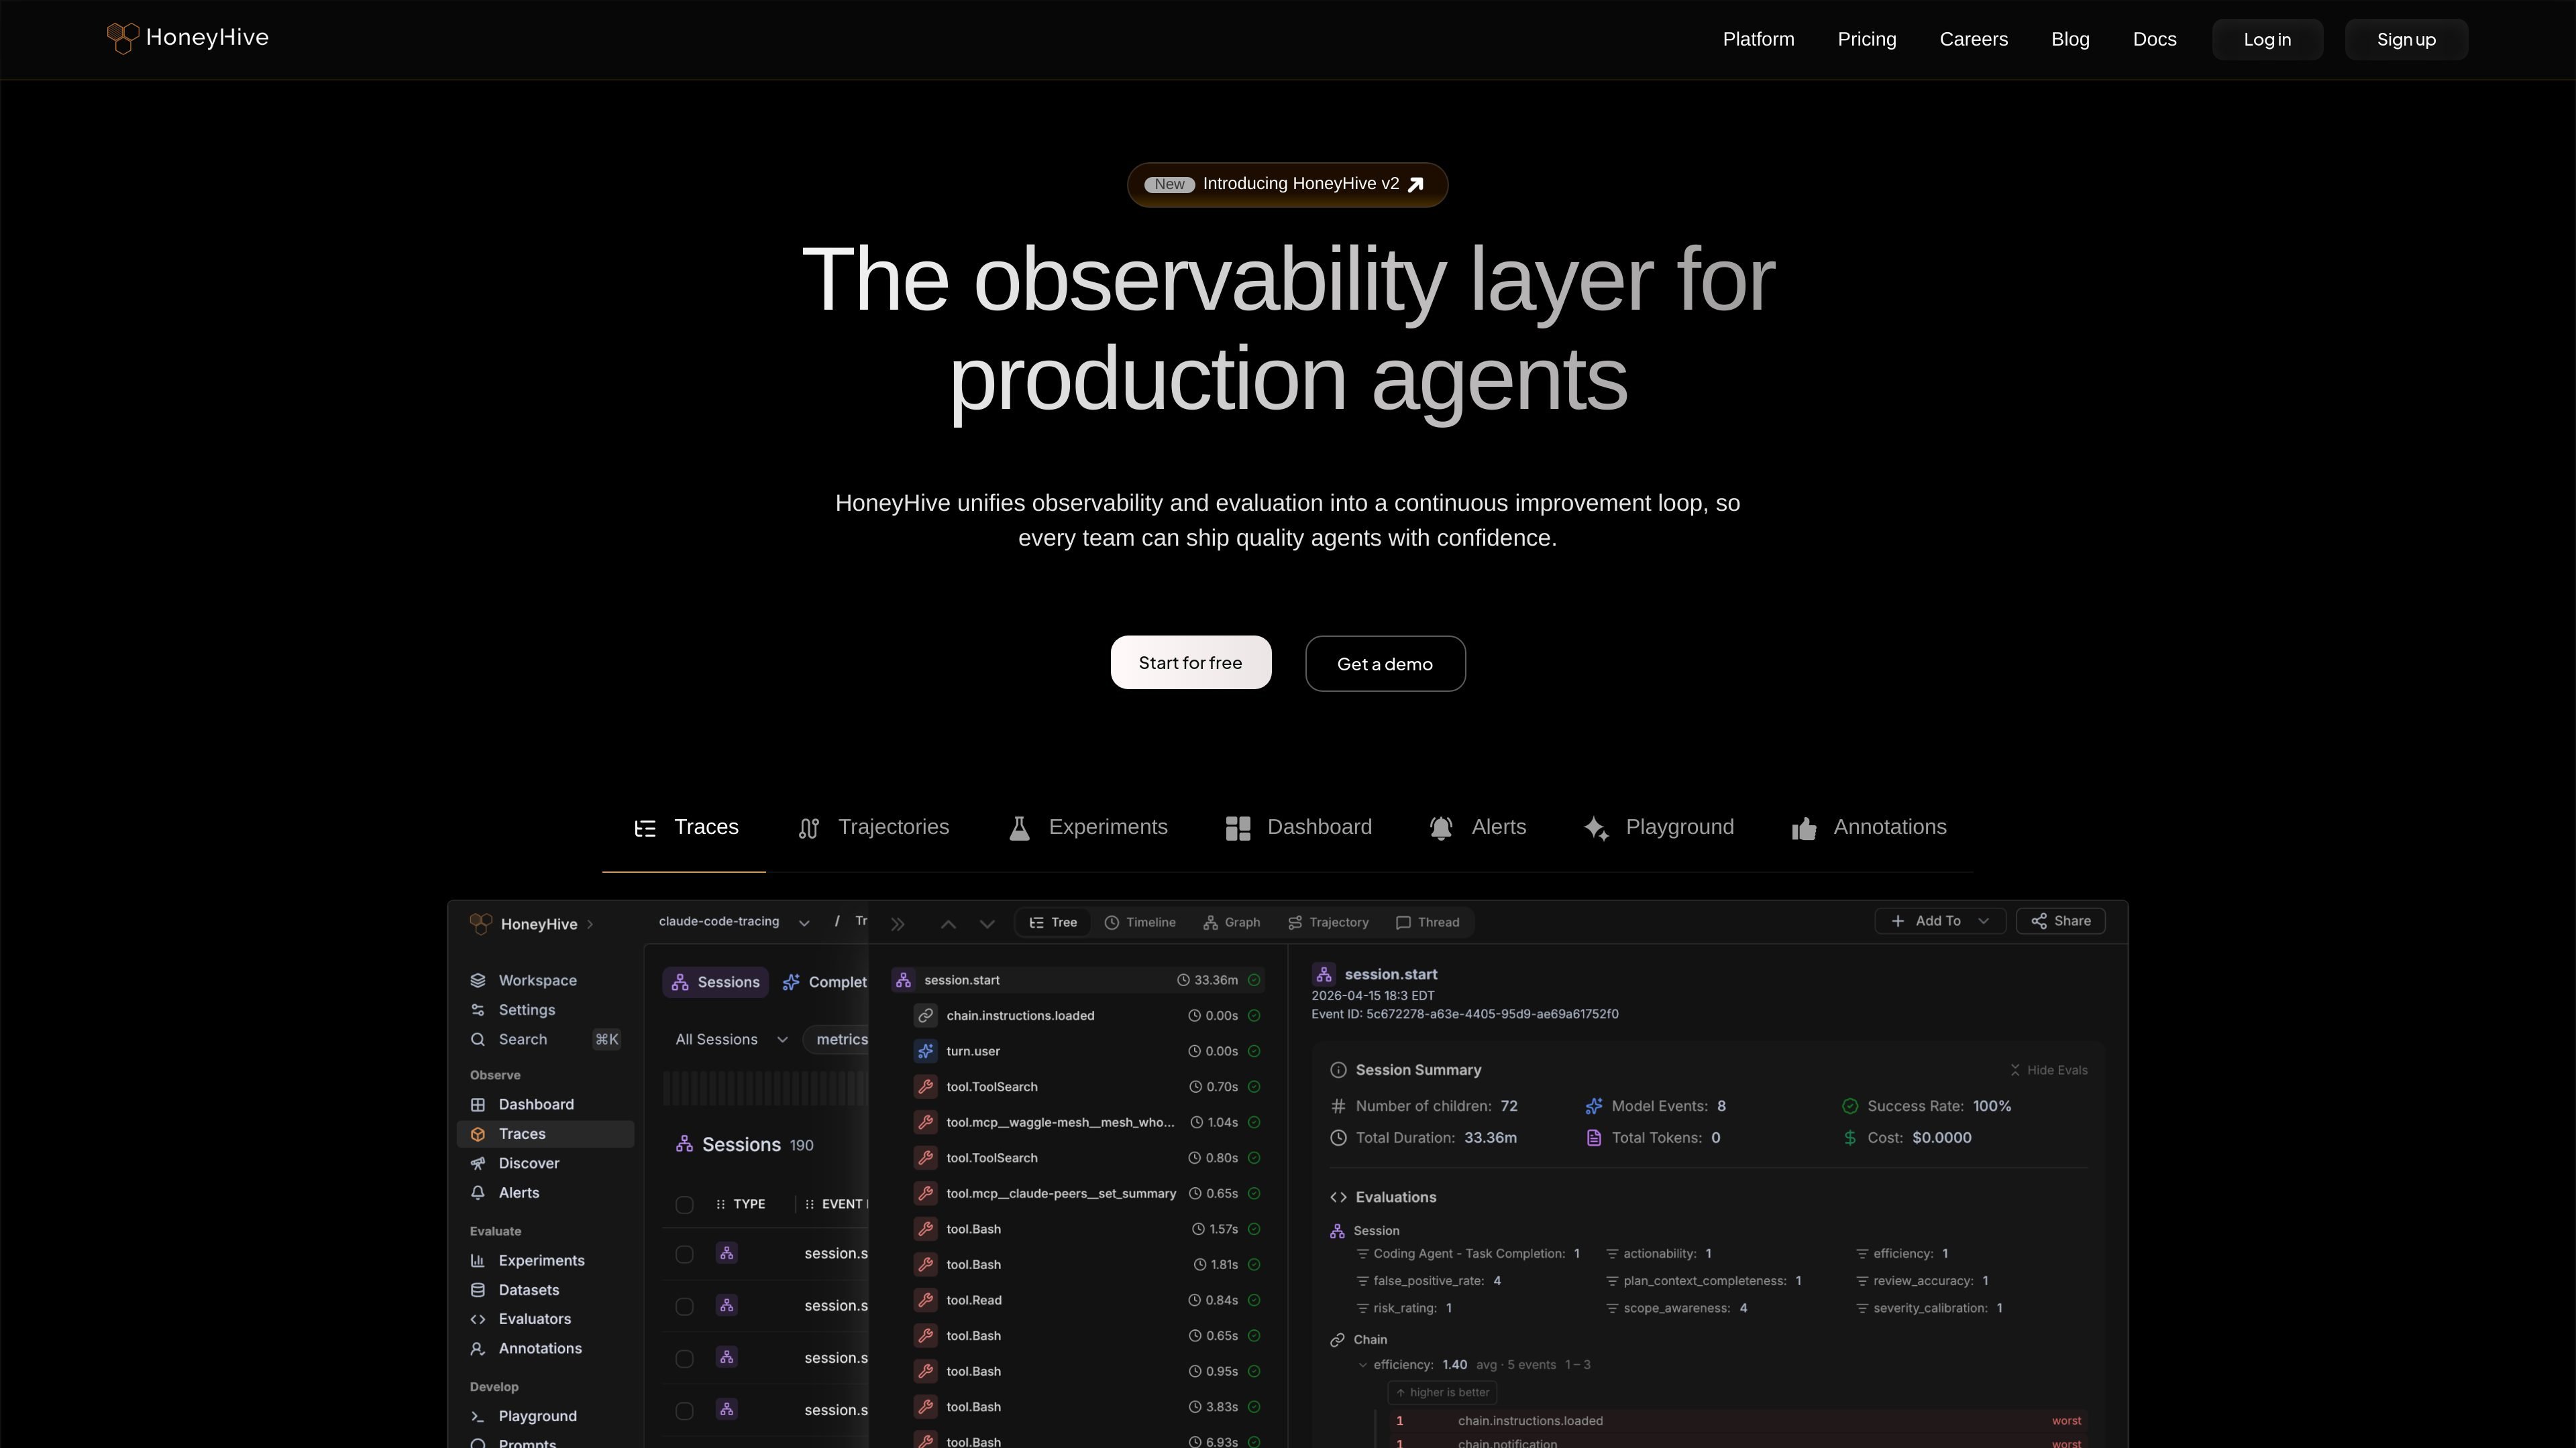Click the wrench icon beside tool.Read
The height and width of the screenshot is (1448, 2576).
point(926,1300)
